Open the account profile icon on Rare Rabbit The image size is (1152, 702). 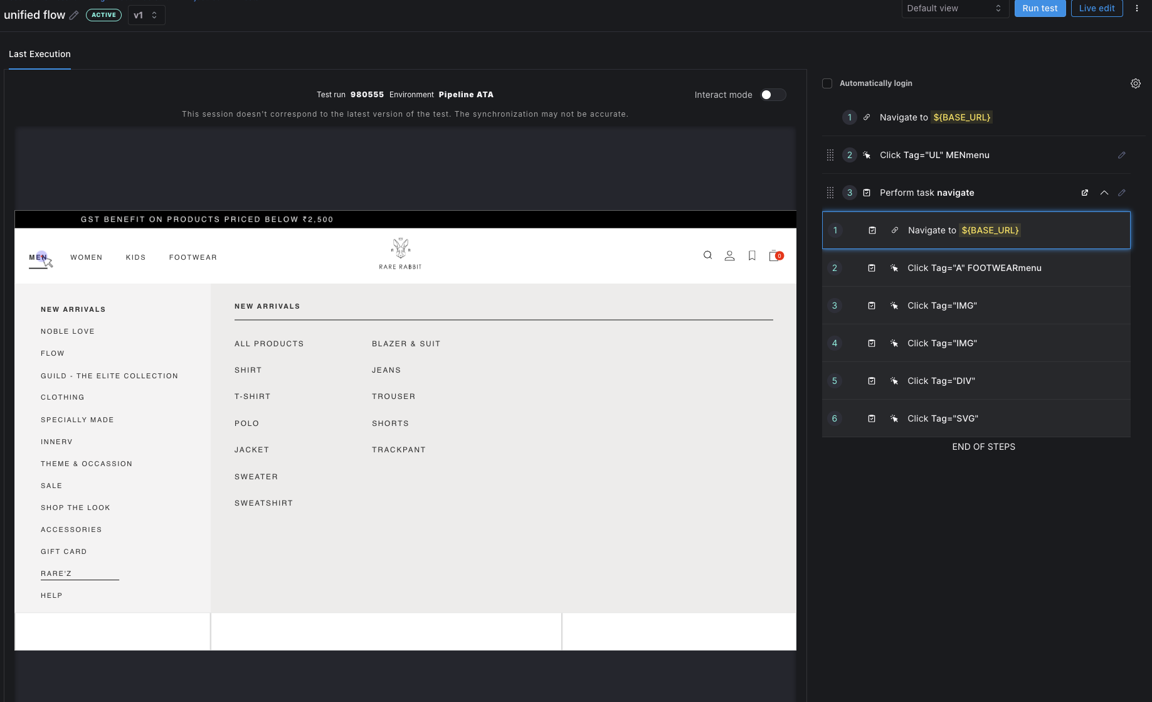[729, 255]
